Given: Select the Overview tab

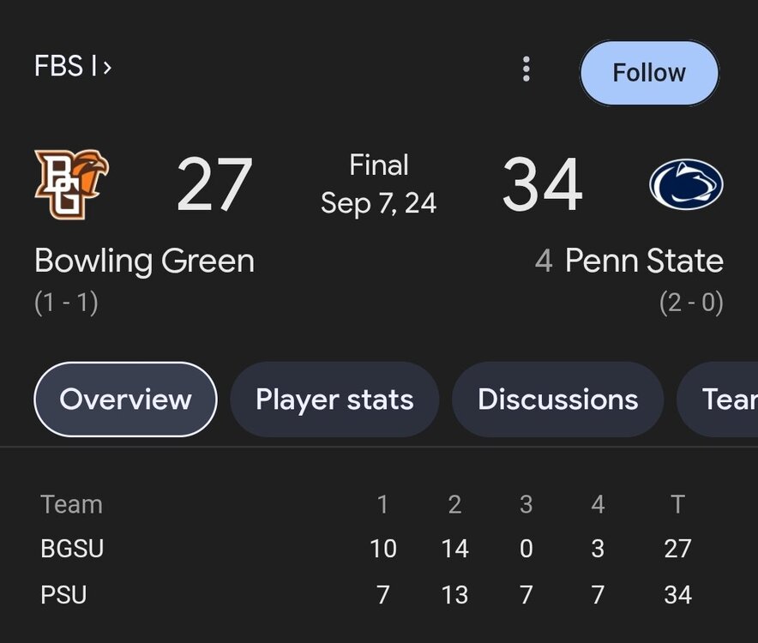Looking at the screenshot, I should coord(125,400).
